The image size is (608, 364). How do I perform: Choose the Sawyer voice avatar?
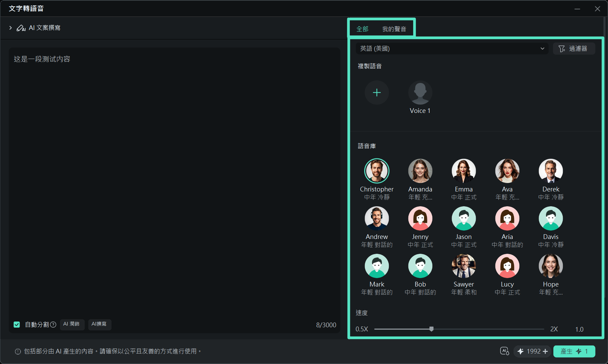[464, 266]
